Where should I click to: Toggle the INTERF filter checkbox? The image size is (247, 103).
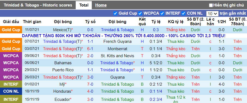point(162,14)
